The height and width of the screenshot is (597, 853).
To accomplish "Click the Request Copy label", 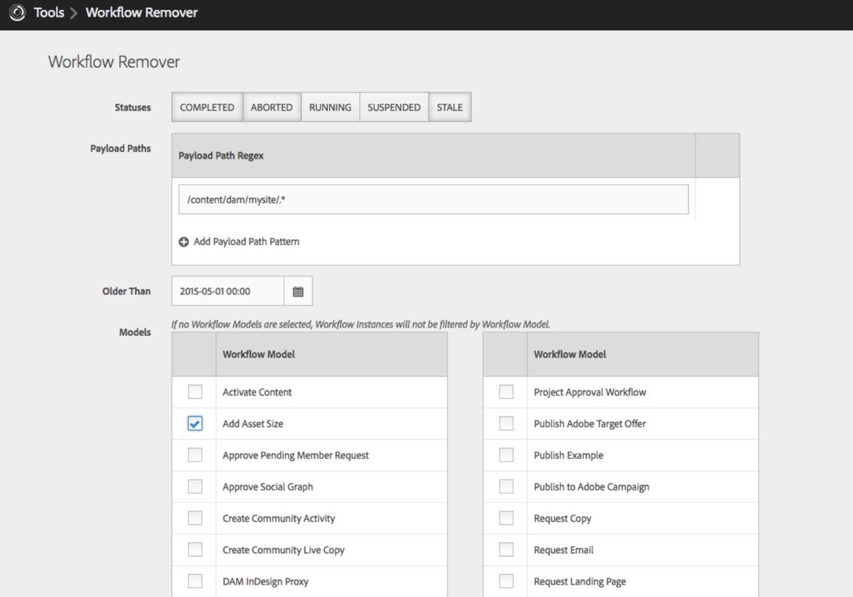I will pyautogui.click(x=562, y=518).
